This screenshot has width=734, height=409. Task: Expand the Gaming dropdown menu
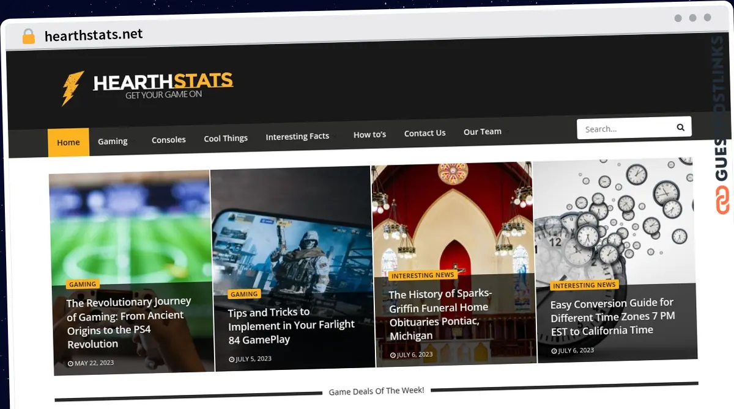[x=113, y=140]
